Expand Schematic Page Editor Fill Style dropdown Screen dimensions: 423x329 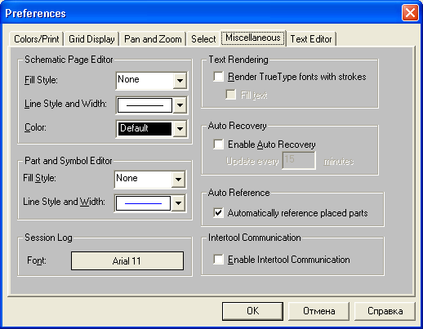click(x=180, y=81)
